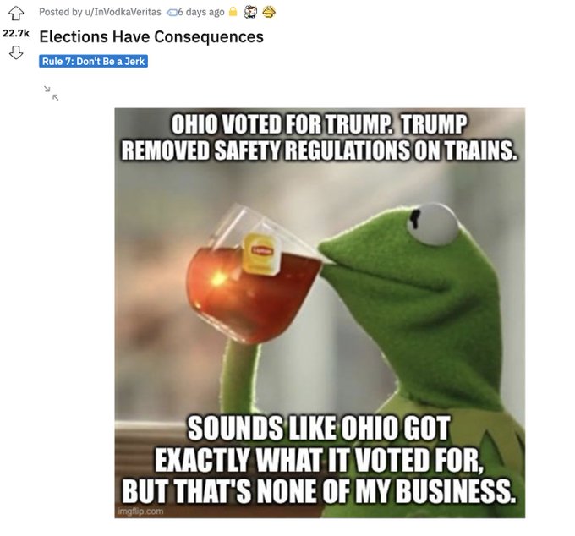Image resolution: width=575 pixels, height=536 pixels.
Task: Select the Rule 7 Don't Be a Jerk flair
Action: click(93, 61)
